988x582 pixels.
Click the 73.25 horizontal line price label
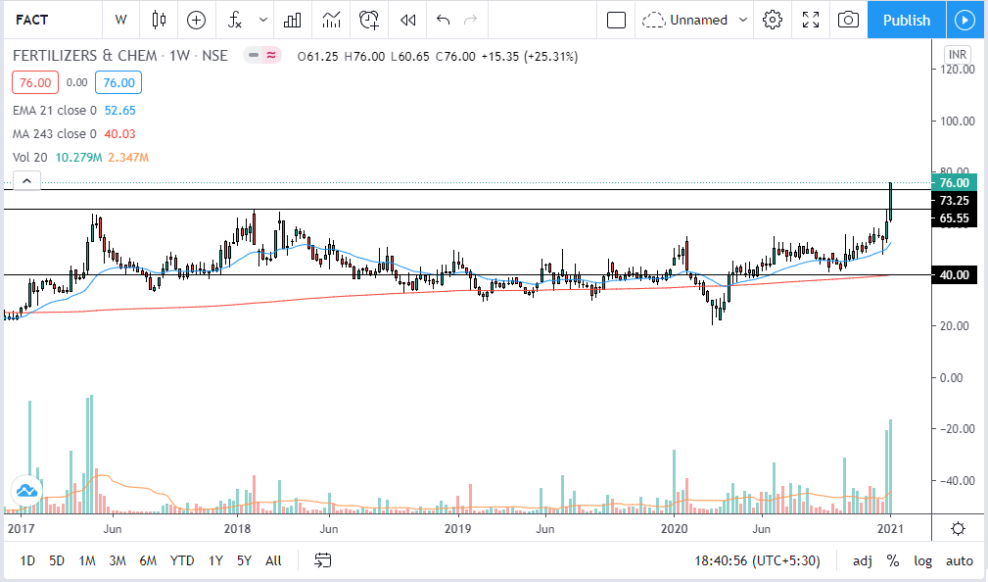pos(954,201)
